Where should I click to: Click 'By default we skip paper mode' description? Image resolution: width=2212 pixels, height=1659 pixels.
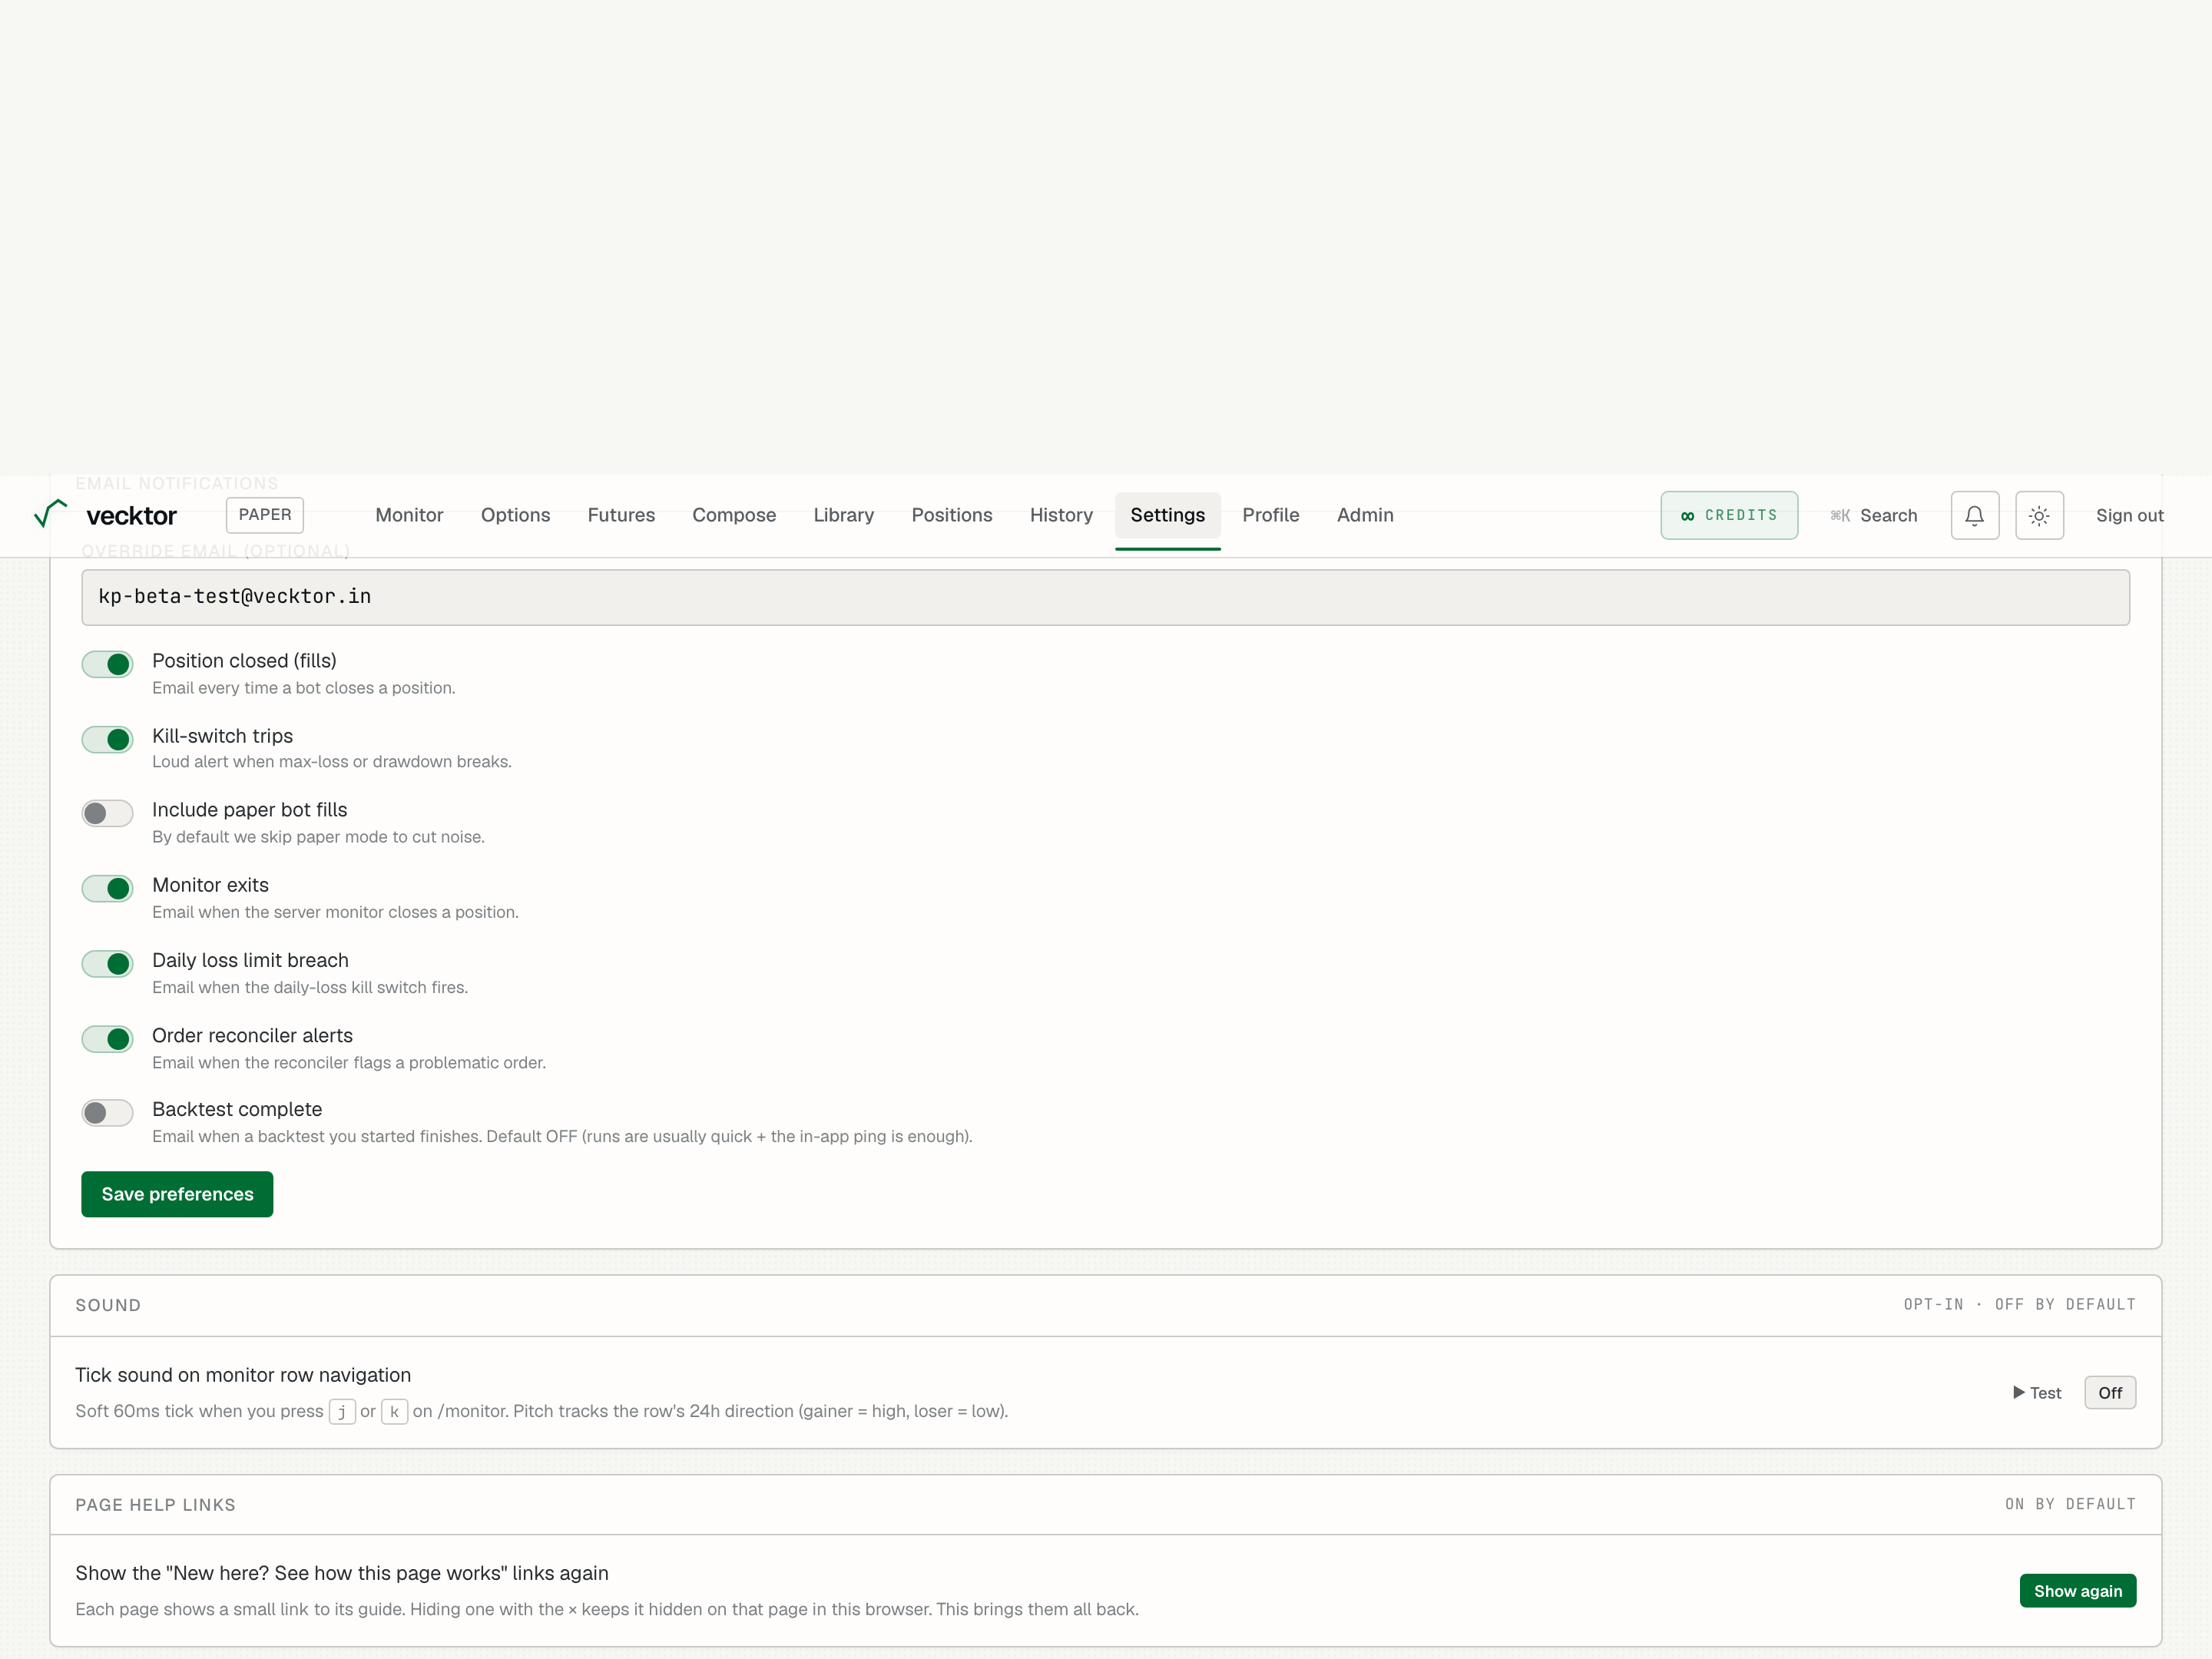pyautogui.click(x=318, y=837)
